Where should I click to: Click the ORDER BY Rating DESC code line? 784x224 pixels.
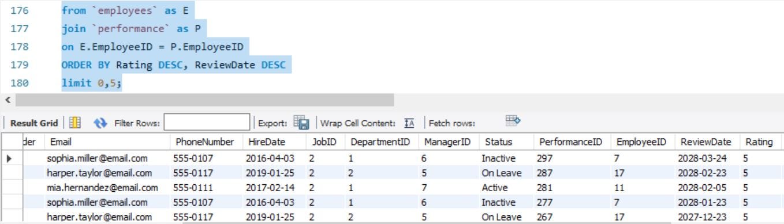click(x=174, y=65)
